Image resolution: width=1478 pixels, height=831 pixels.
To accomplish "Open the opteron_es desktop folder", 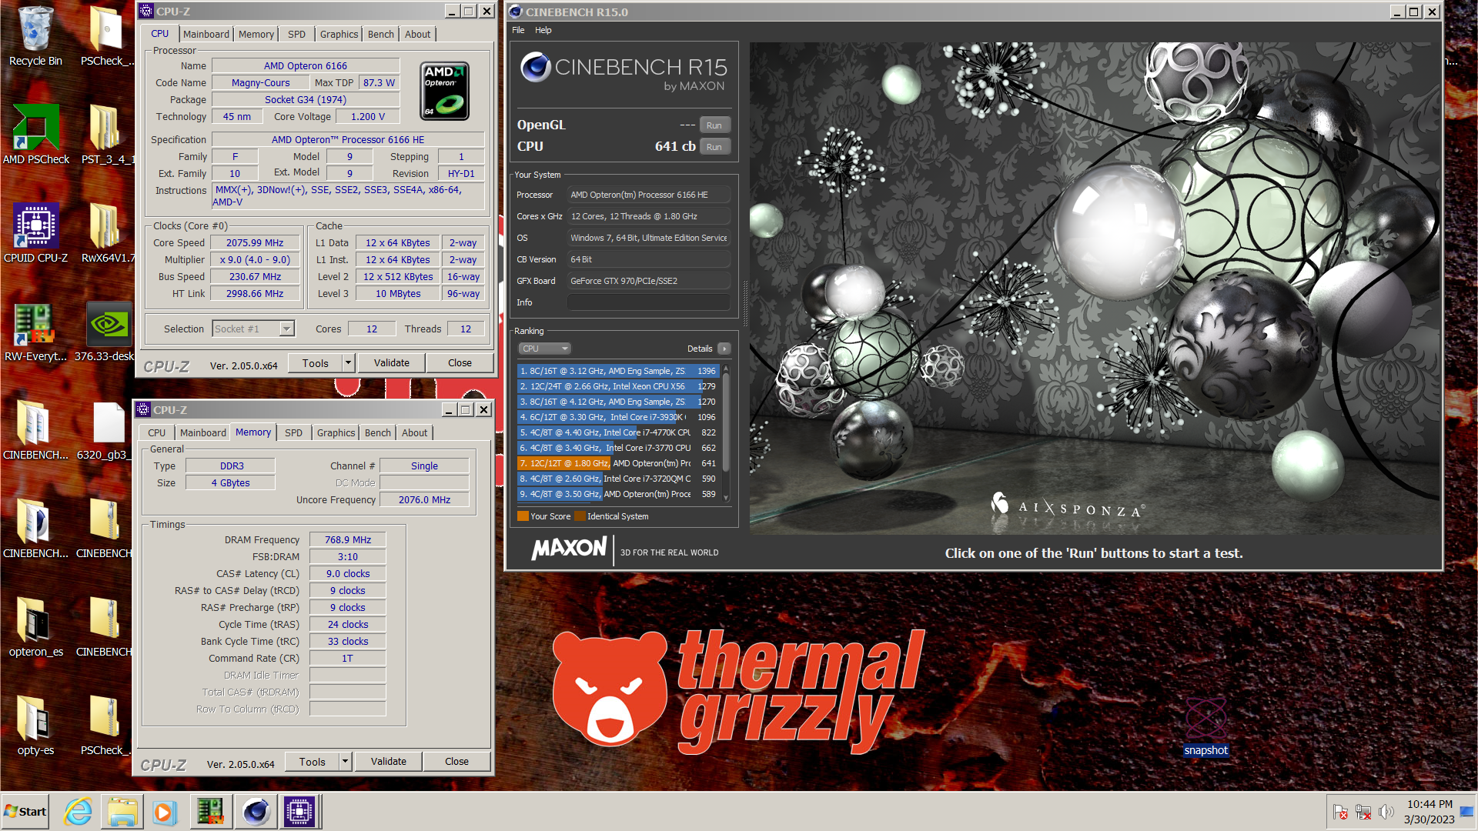I will coord(35,626).
